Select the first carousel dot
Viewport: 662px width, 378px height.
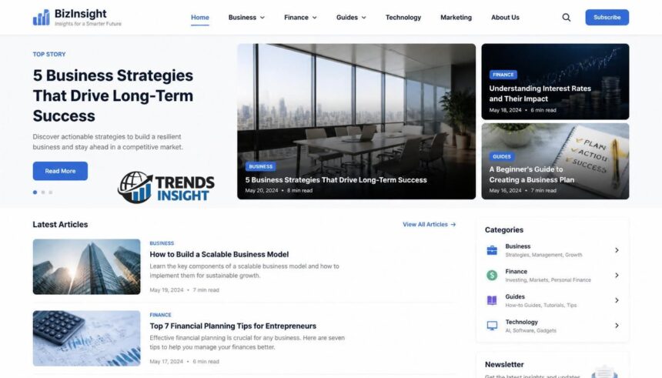click(x=35, y=192)
